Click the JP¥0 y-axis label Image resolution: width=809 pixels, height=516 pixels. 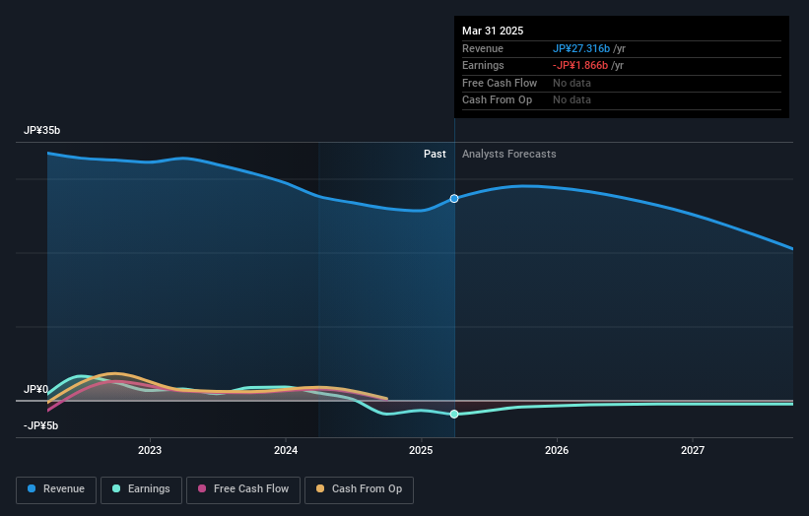click(x=36, y=389)
